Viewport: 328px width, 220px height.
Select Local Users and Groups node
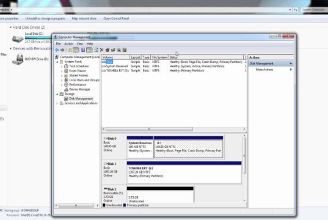pyautogui.click(x=84, y=80)
